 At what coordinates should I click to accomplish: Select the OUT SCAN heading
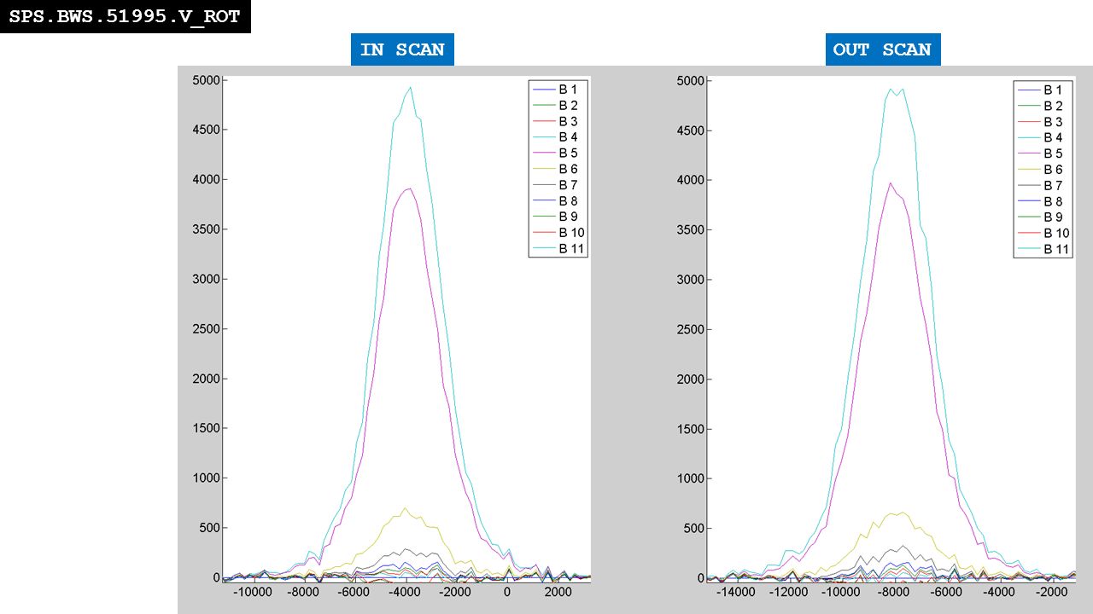[882, 49]
